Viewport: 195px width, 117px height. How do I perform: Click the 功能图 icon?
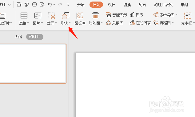pos(95,16)
